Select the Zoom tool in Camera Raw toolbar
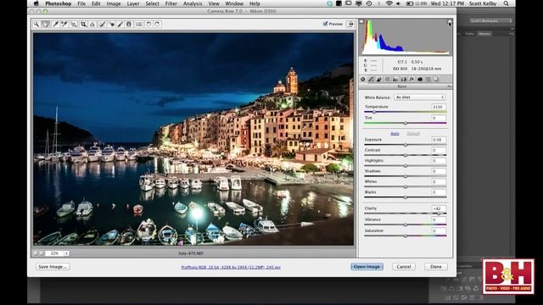This screenshot has height=305, width=543. tap(36, 25)
